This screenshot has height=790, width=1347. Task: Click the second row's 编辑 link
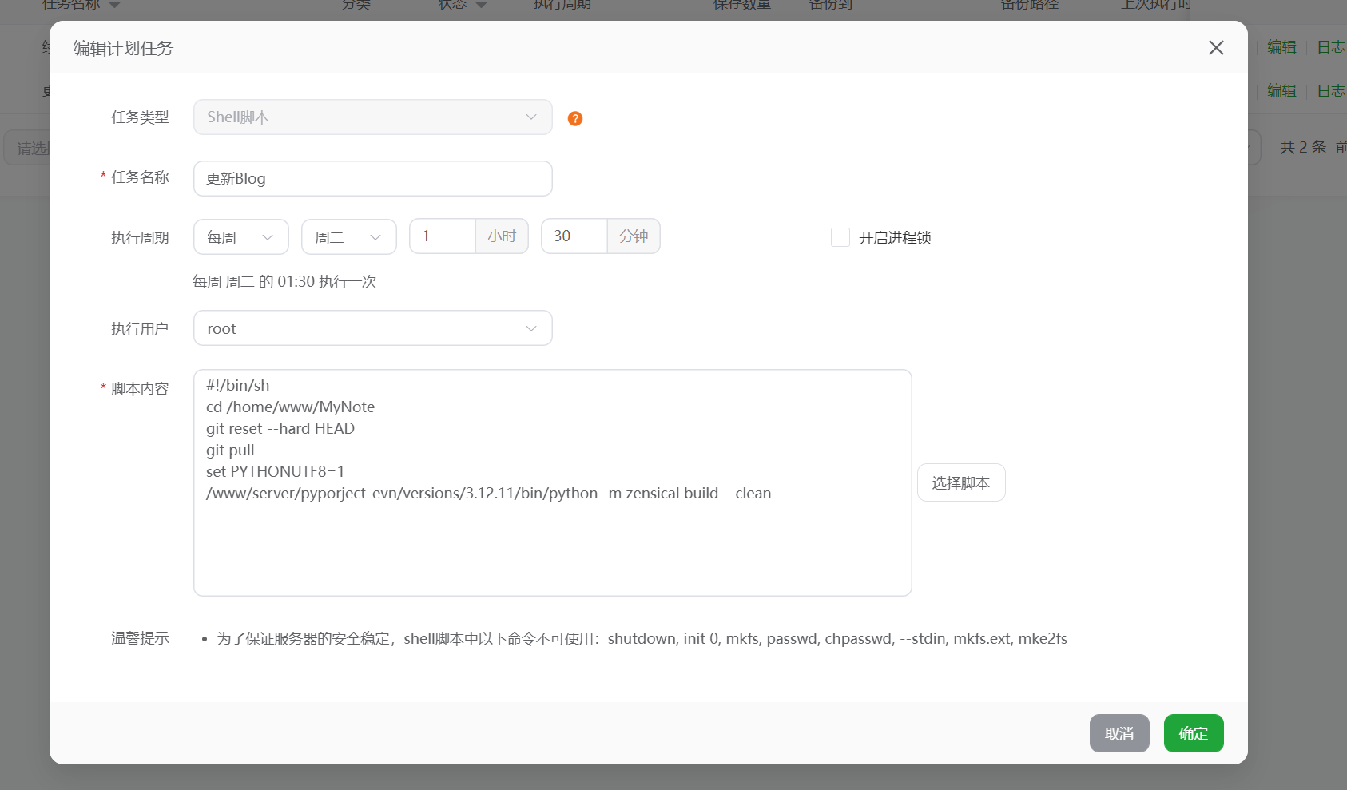[1281, 91]
